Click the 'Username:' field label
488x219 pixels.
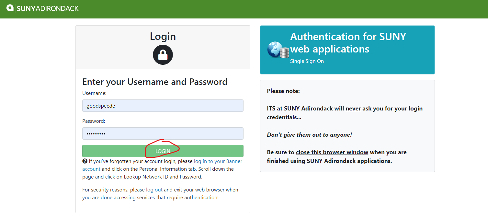(95, 93)
